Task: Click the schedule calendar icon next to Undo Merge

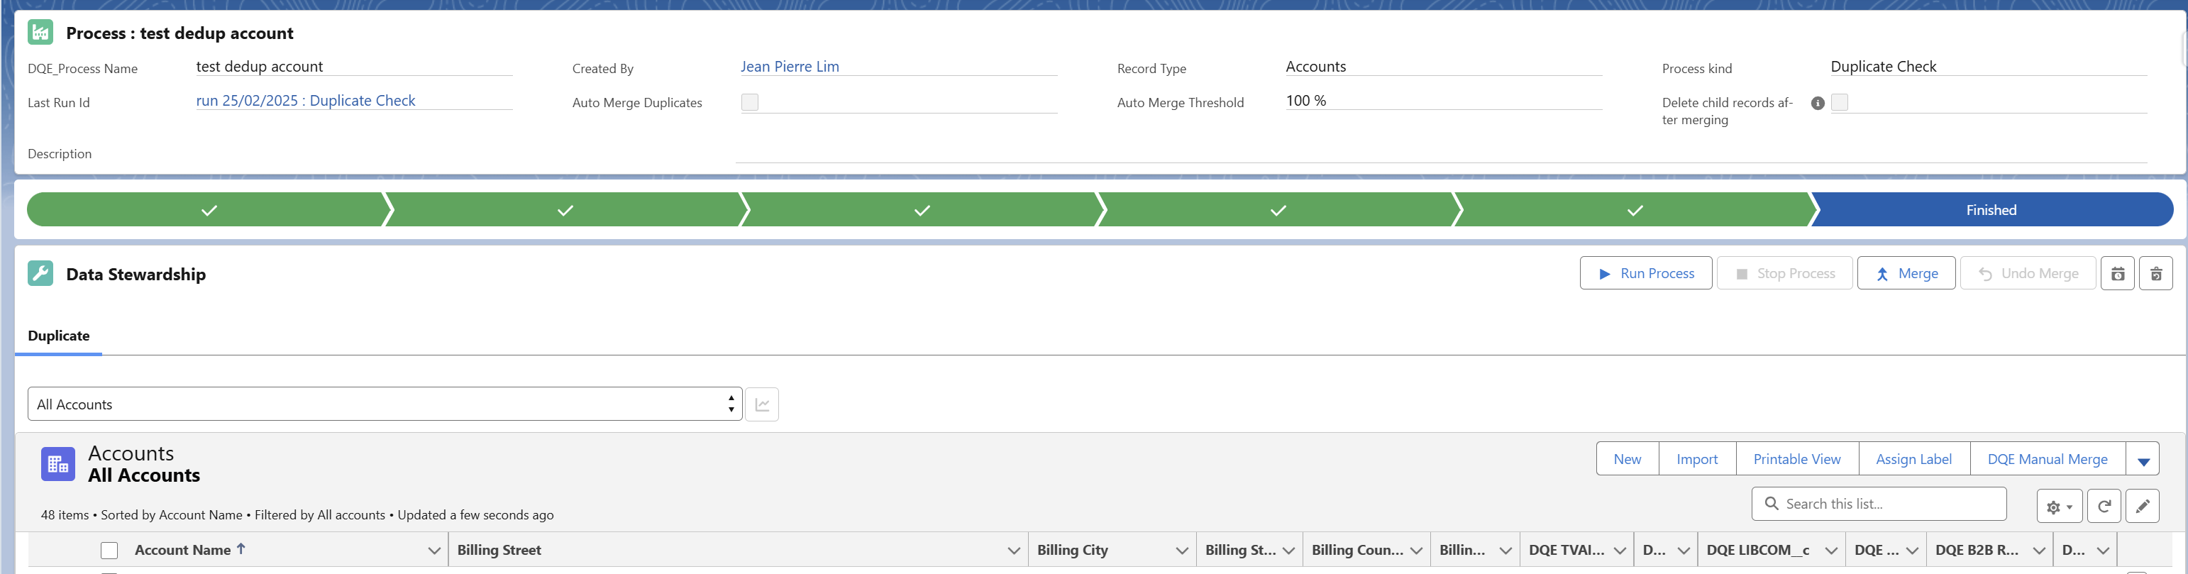Action: pos(2118,273)
